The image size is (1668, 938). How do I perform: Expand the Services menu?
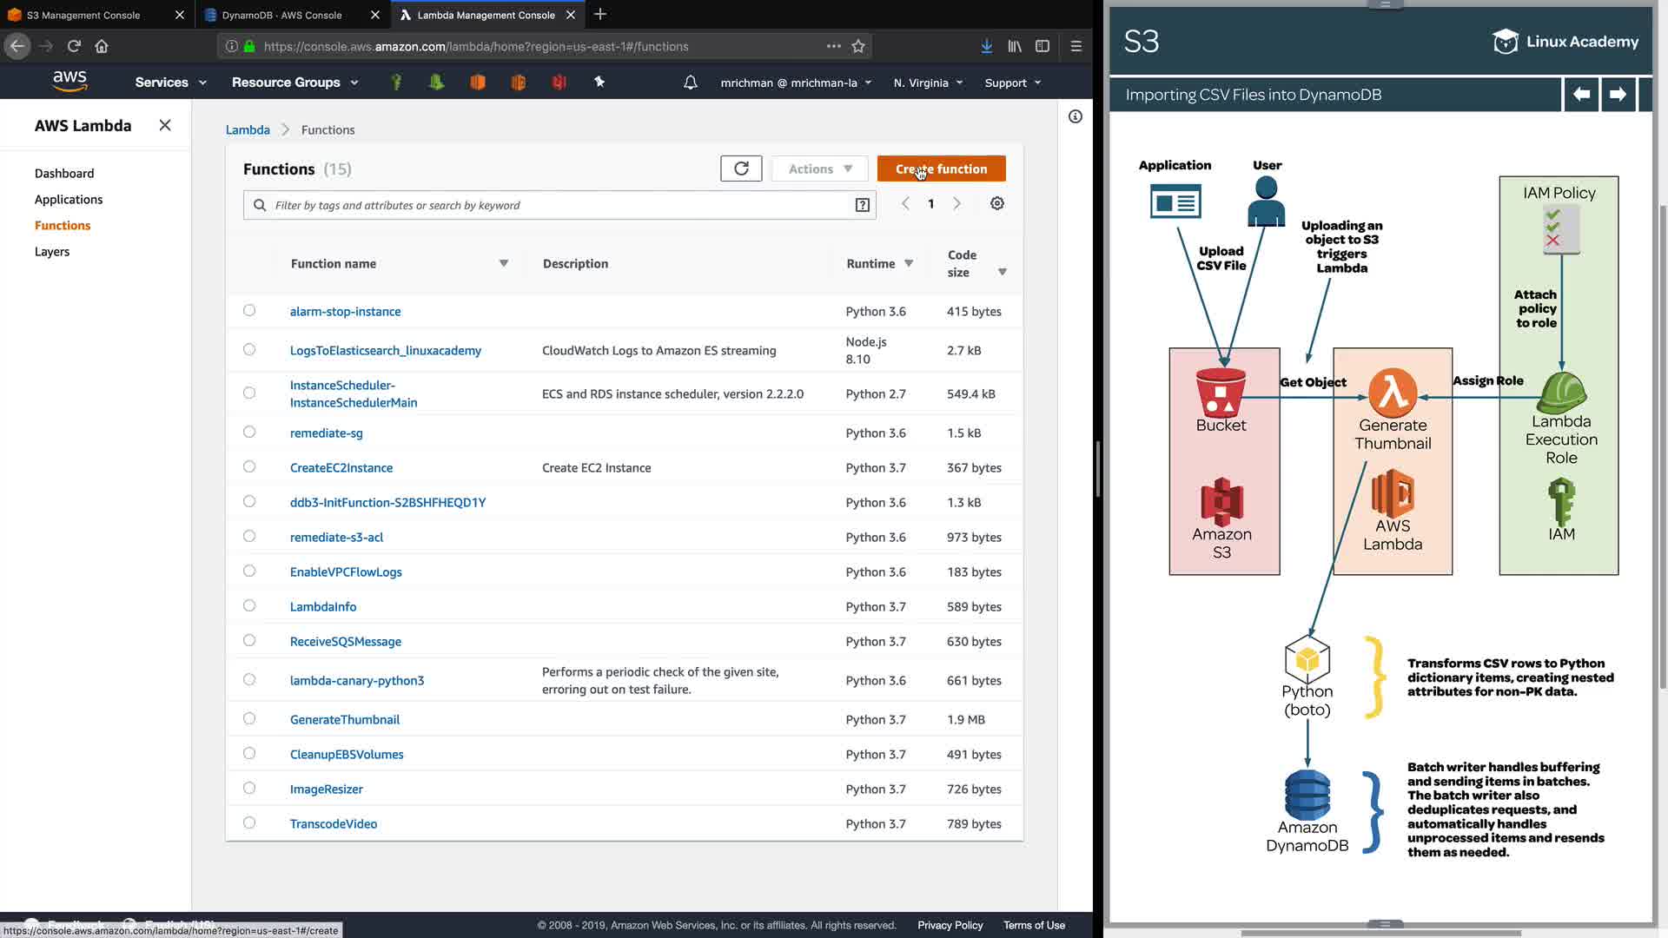pyautogui.click(x=170, y=83)
